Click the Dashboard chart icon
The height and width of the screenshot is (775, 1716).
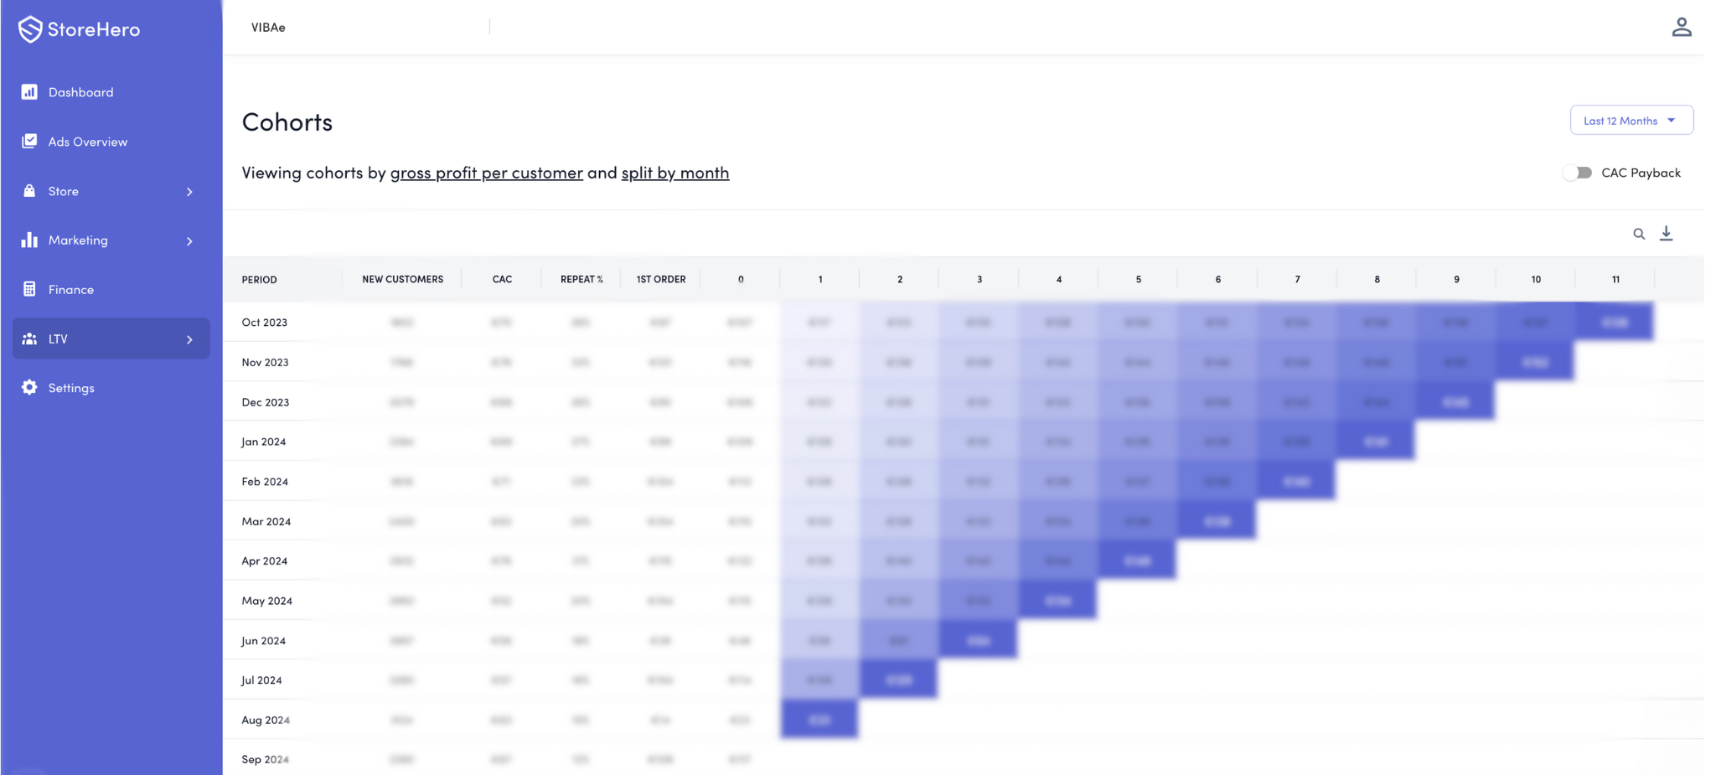coord(29,92)
